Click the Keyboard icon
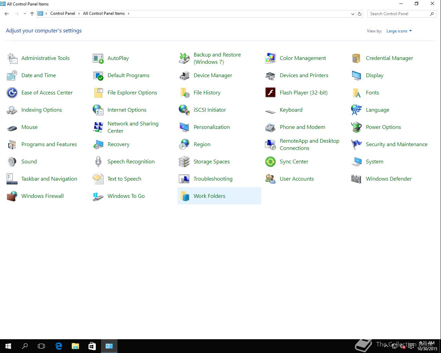The image size is (441, 353). pyautogui.click(x=270, y=111)
